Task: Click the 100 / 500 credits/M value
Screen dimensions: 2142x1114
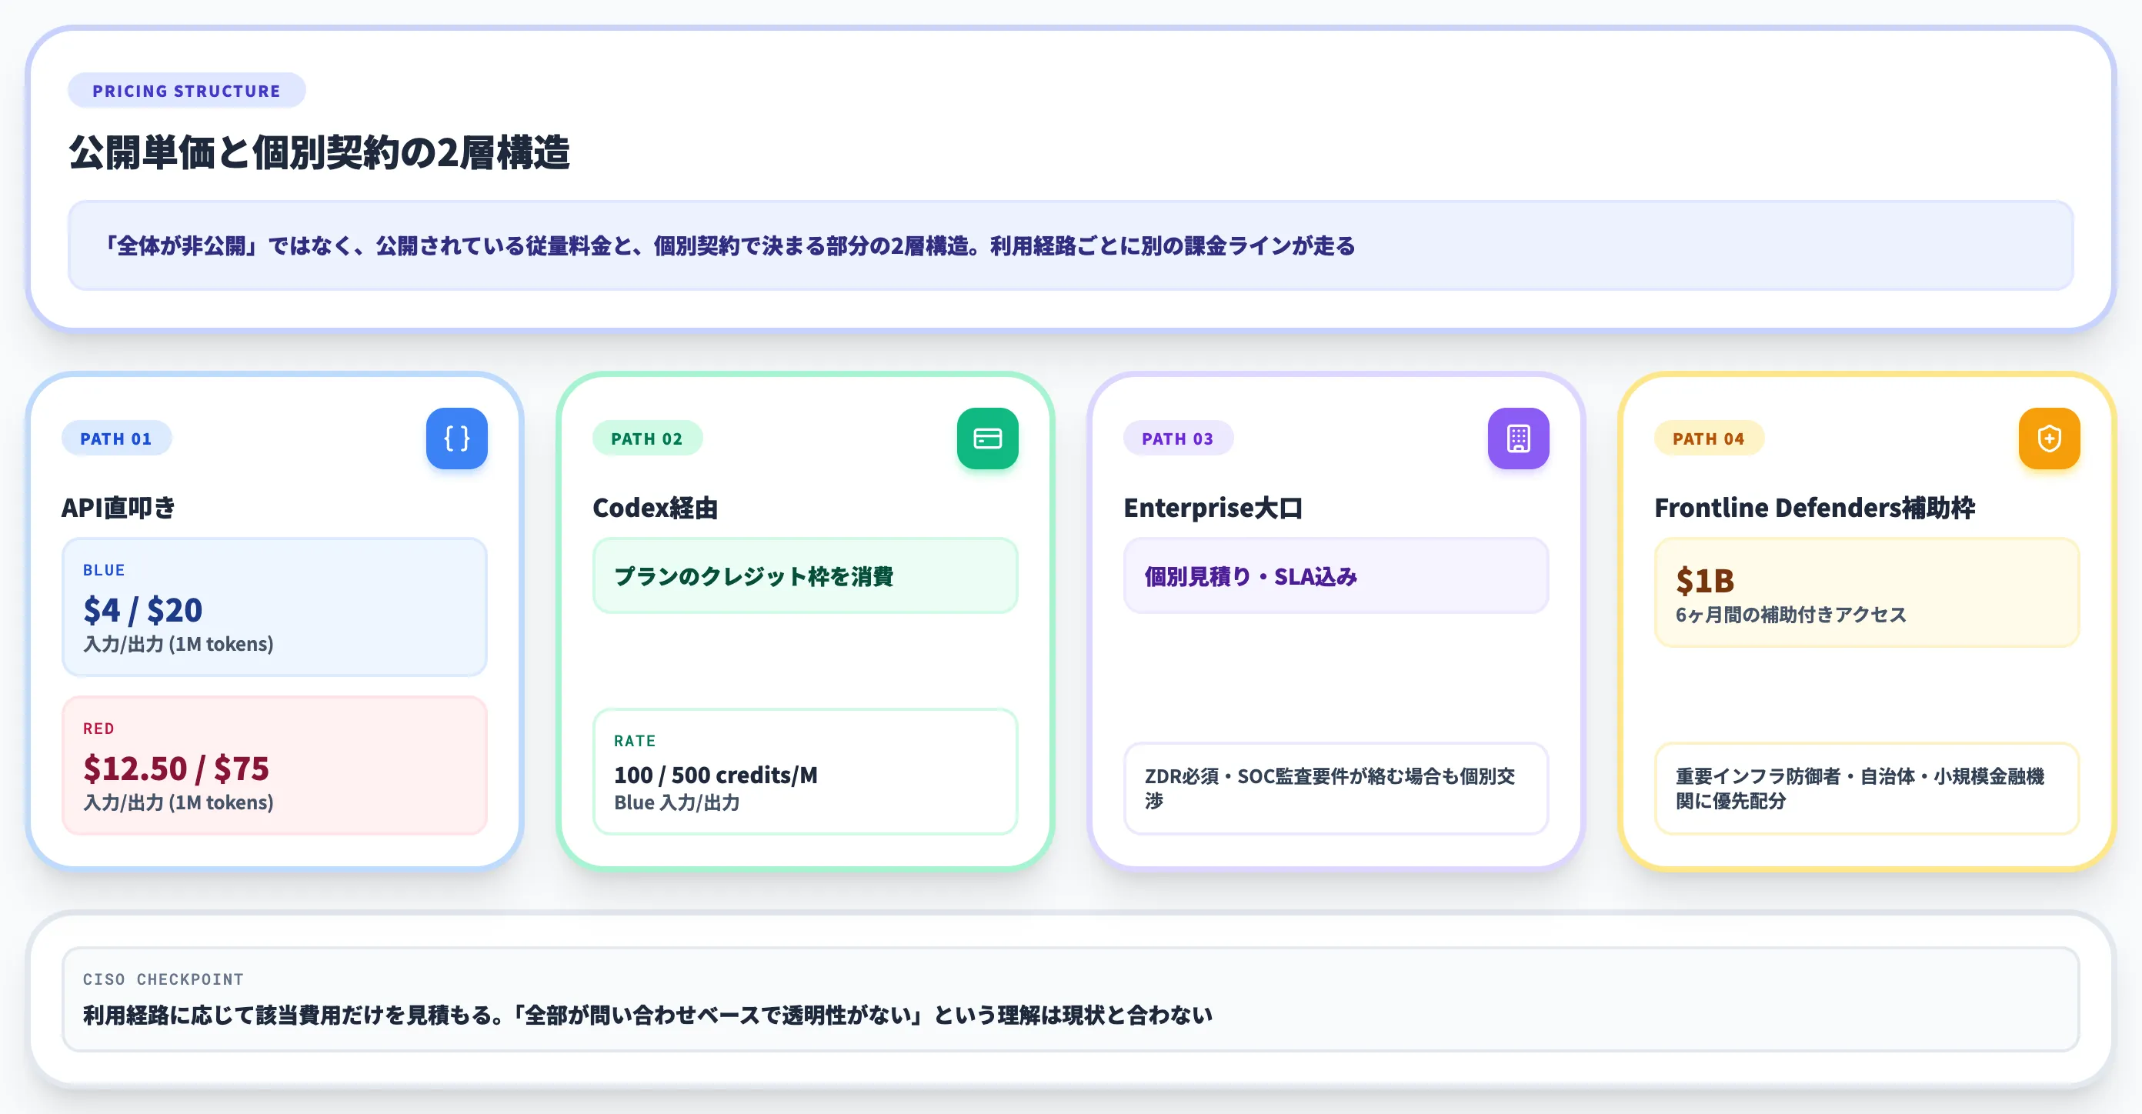Action: (716, 775)
